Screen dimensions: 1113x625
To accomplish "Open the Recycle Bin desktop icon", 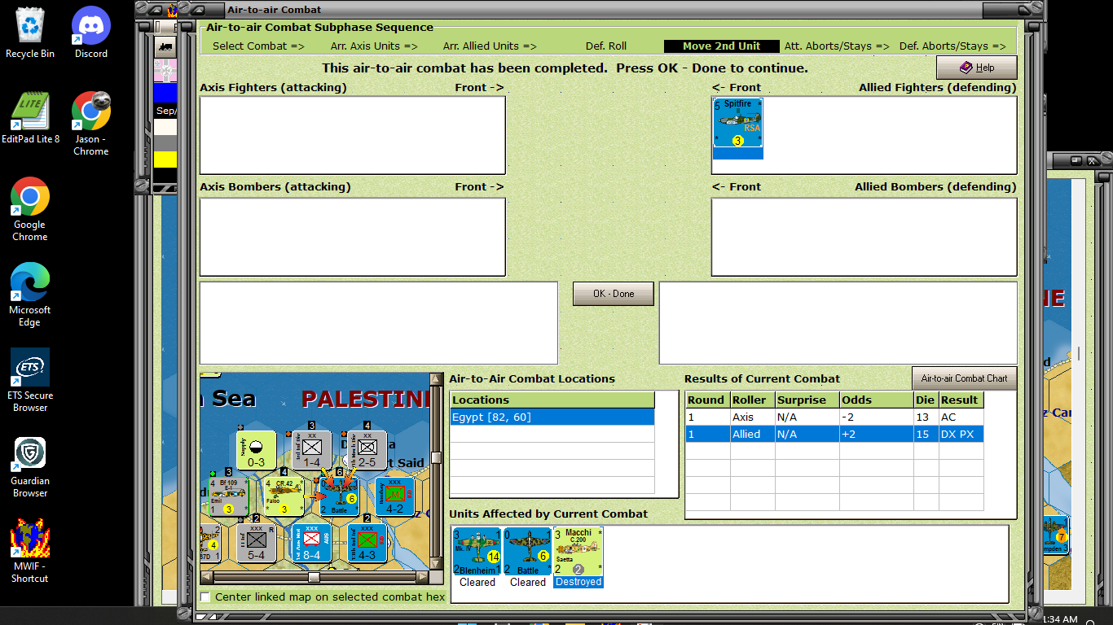I will tap(30, 33).
